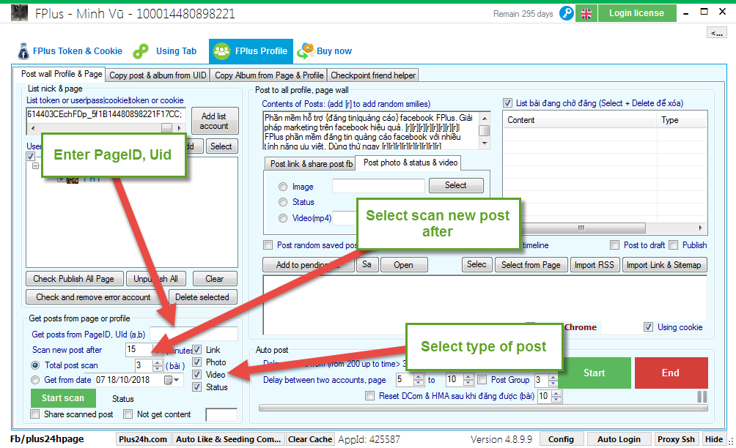The width and height of the screenshot is (736, 448).
Task: Click the Contents of Posts text area
Action: (371, 131)
